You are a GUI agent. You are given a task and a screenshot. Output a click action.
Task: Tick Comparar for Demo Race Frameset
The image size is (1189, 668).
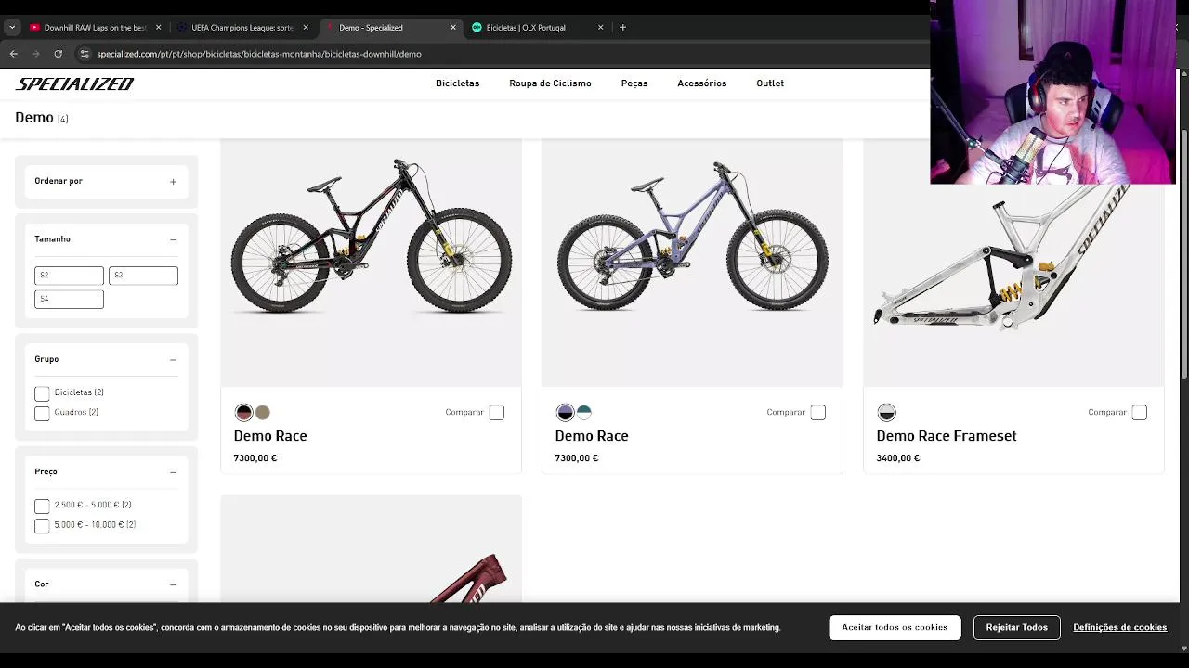pyautogui.click(x=1140, y=413)
